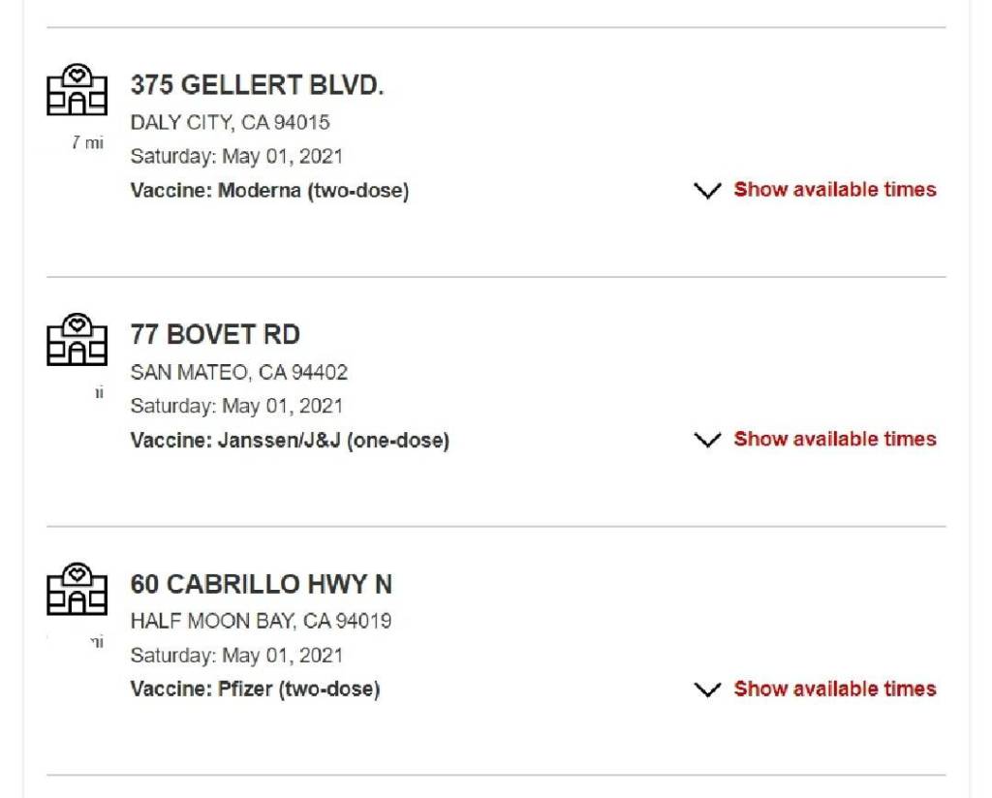Click the pharmacy icon next to 77 Bovet Rd
992x798 pixels.
[x=77, y=340]
